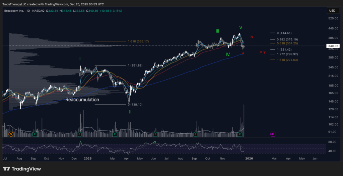Click the earnings 'E' marker near September 2024
This screenshot has height=176, width=343.
point(35,134)
